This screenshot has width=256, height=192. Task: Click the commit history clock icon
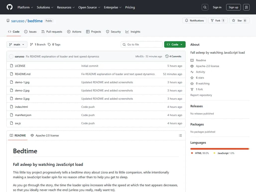(167, 56)
